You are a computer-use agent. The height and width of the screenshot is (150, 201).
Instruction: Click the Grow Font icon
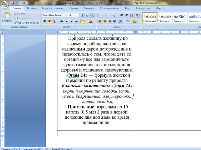tap(82, 15)
